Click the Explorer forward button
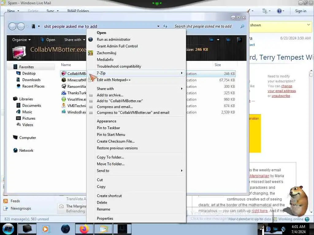This screenshot has height=235, width=314. (21, 26)
